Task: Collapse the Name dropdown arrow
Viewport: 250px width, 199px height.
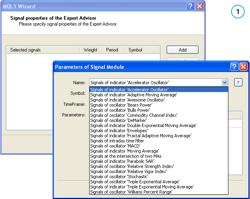Action: pyautogui.click(x=224, y=83)
